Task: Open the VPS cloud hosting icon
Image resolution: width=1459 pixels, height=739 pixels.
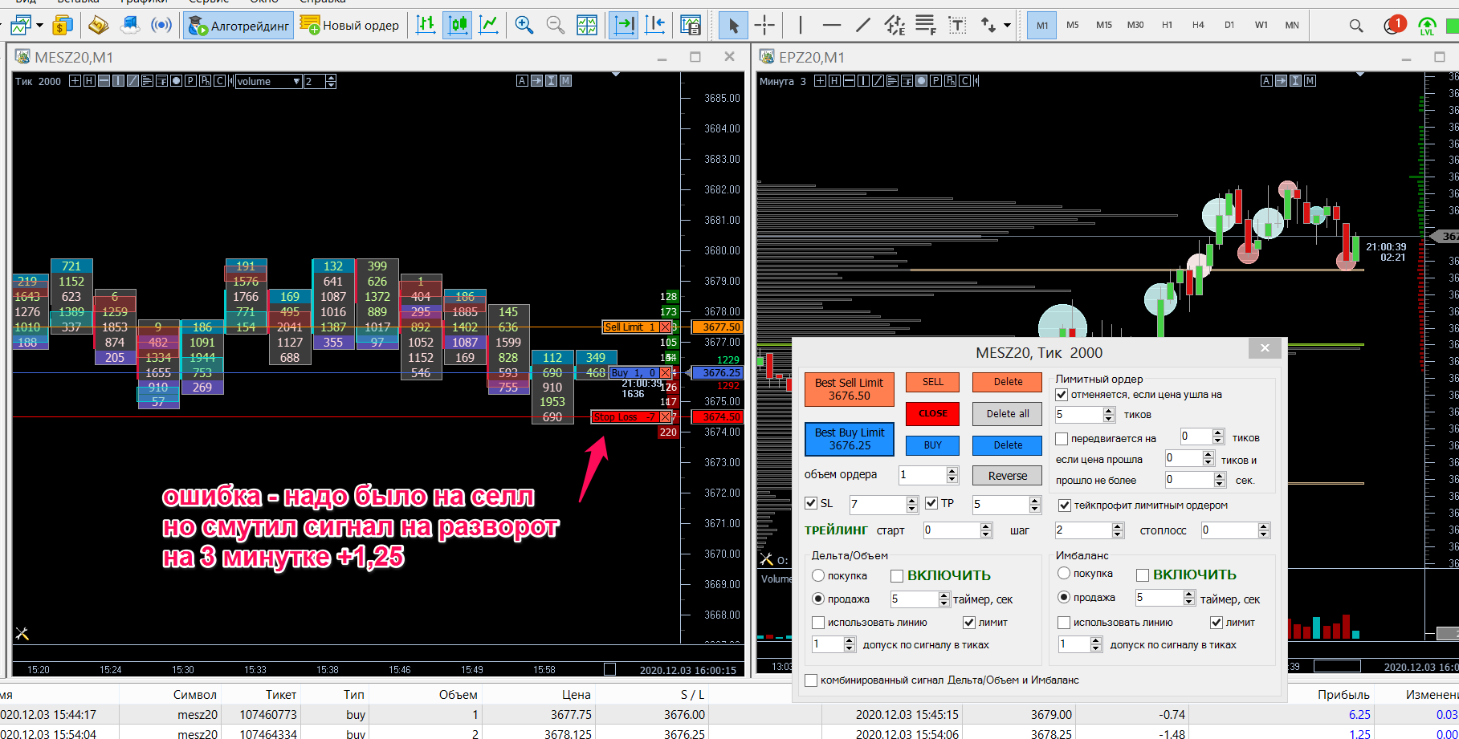Action: tap(130, 26)
